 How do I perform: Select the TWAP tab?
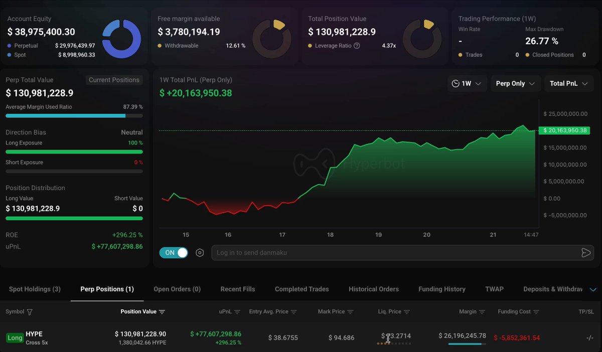click(494, 289)
